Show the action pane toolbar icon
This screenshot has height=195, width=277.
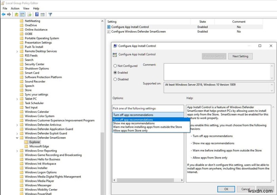[43, 15]
